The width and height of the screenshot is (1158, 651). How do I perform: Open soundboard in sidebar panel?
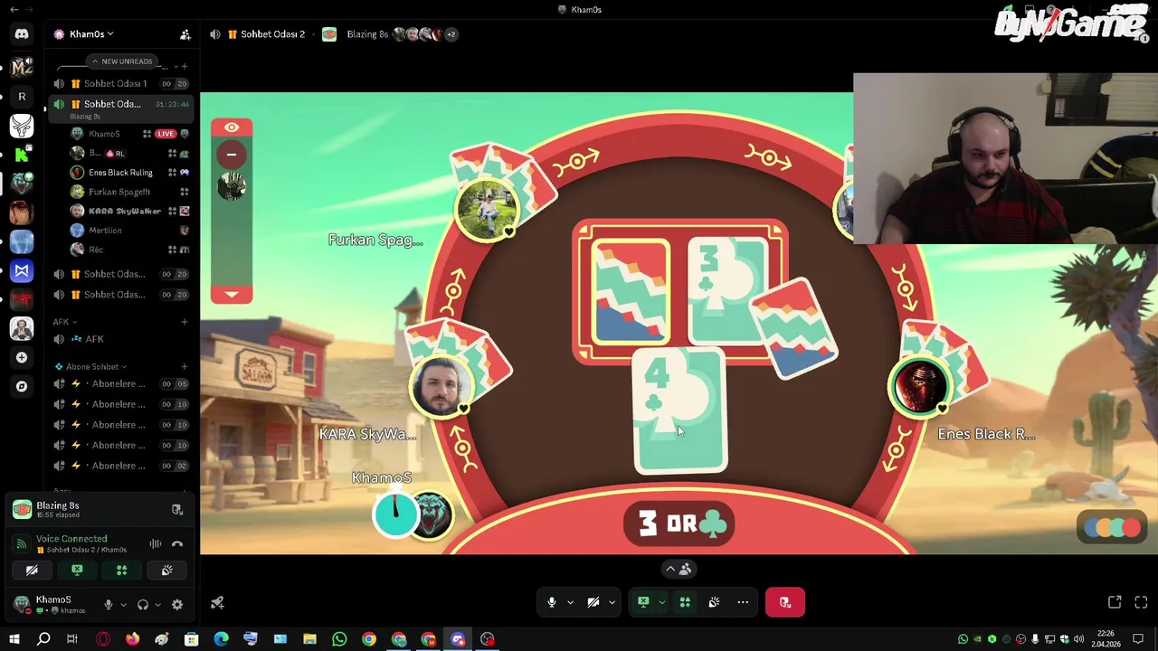click(166, 571)
